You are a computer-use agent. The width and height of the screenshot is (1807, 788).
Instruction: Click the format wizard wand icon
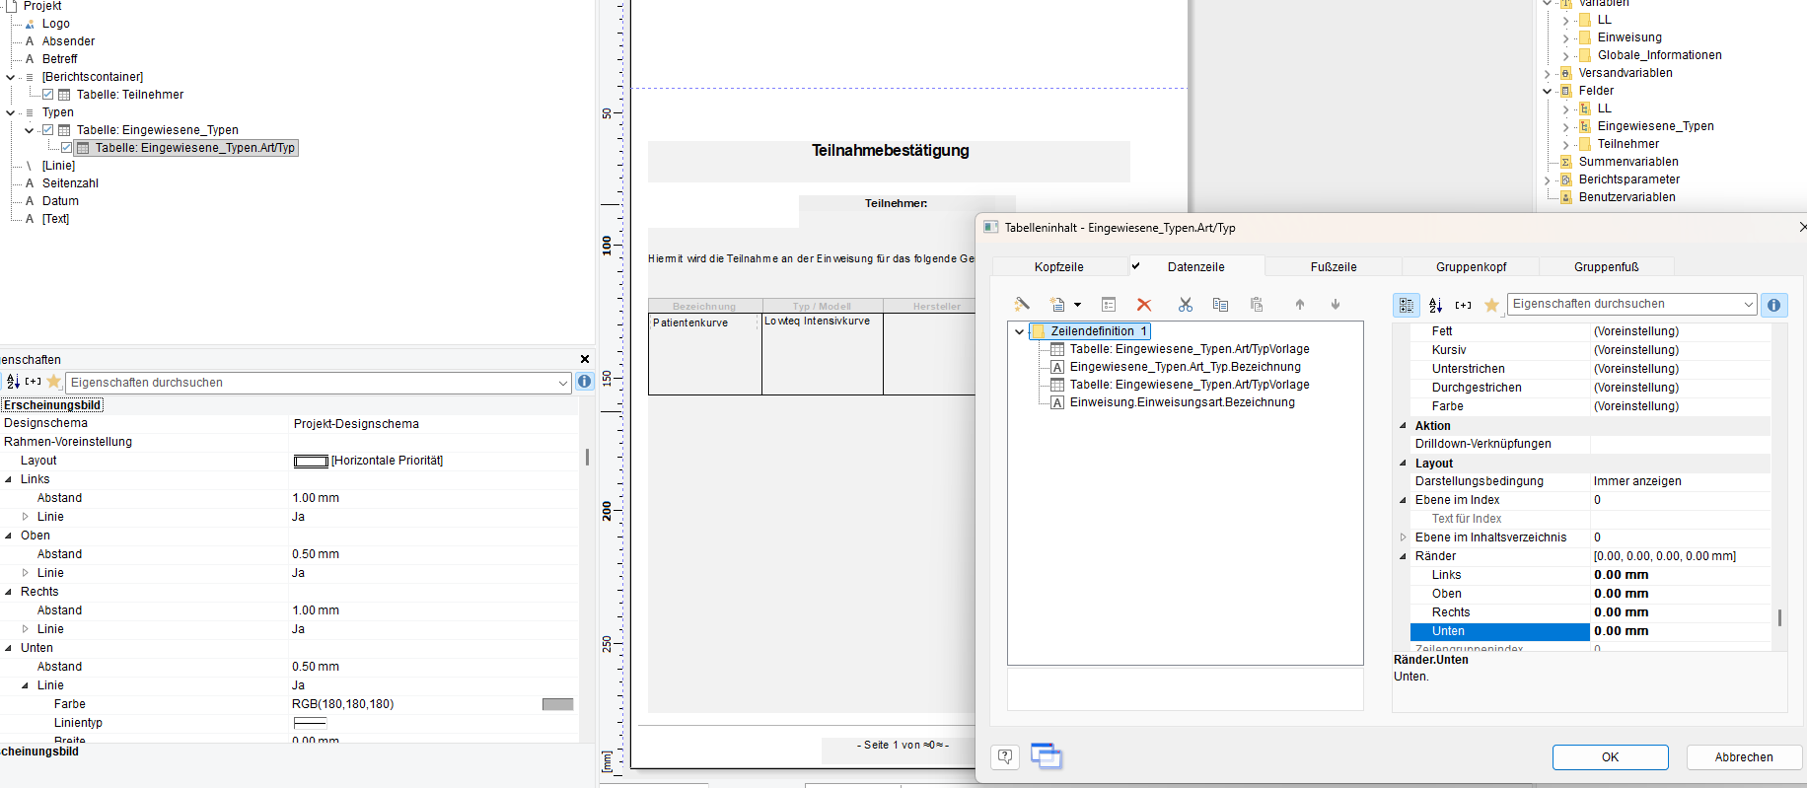pos(1022,305)
